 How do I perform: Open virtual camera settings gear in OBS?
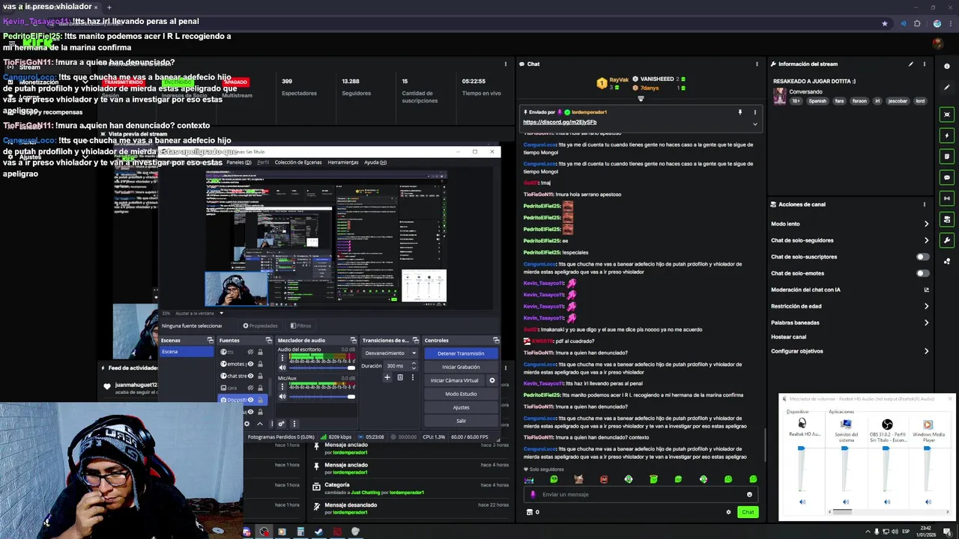click(x=492, y=380)
